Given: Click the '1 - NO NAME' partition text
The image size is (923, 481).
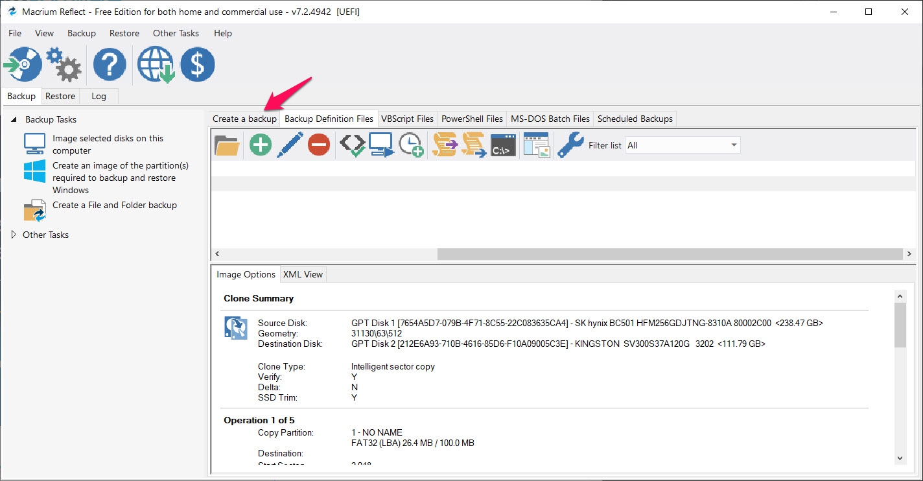Looking at the screenshot, I should click(x=377, y=432).
